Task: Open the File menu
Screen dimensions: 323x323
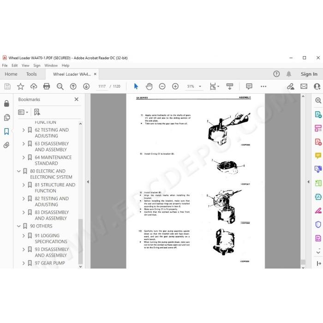Action: click(5, 66)
